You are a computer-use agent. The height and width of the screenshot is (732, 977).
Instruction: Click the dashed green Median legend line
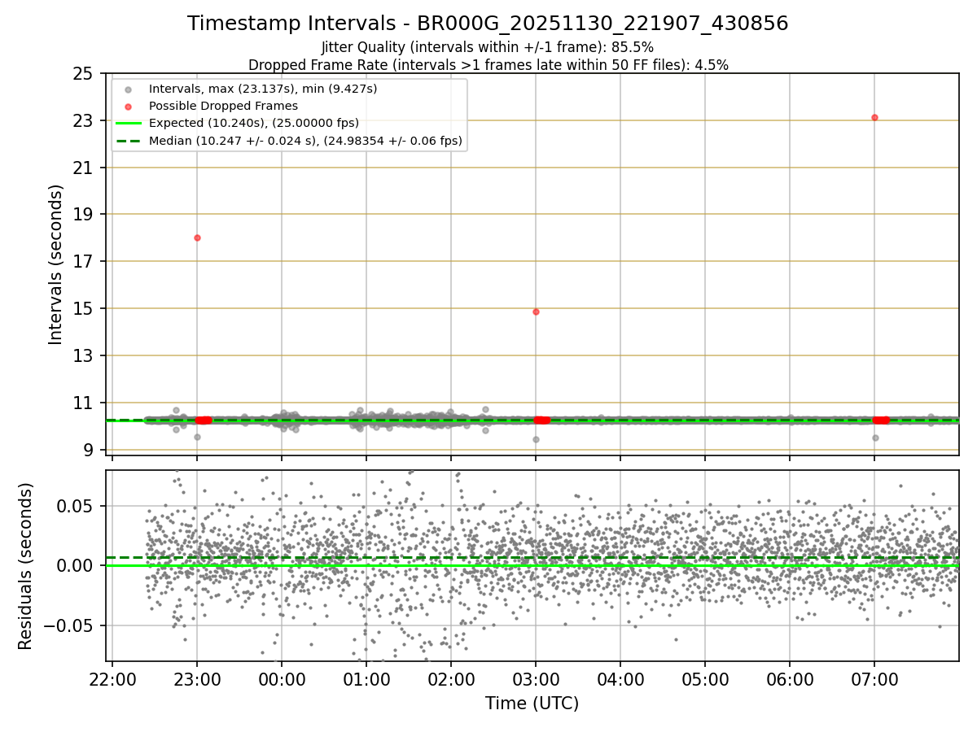tap(129, 141)
